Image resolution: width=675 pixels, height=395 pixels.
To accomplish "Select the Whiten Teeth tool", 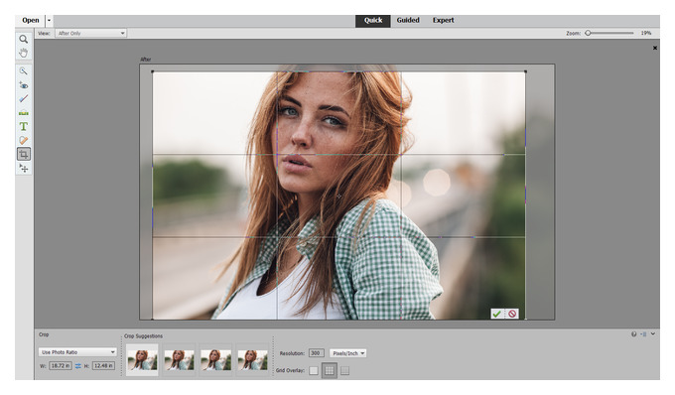I will 23,99.
